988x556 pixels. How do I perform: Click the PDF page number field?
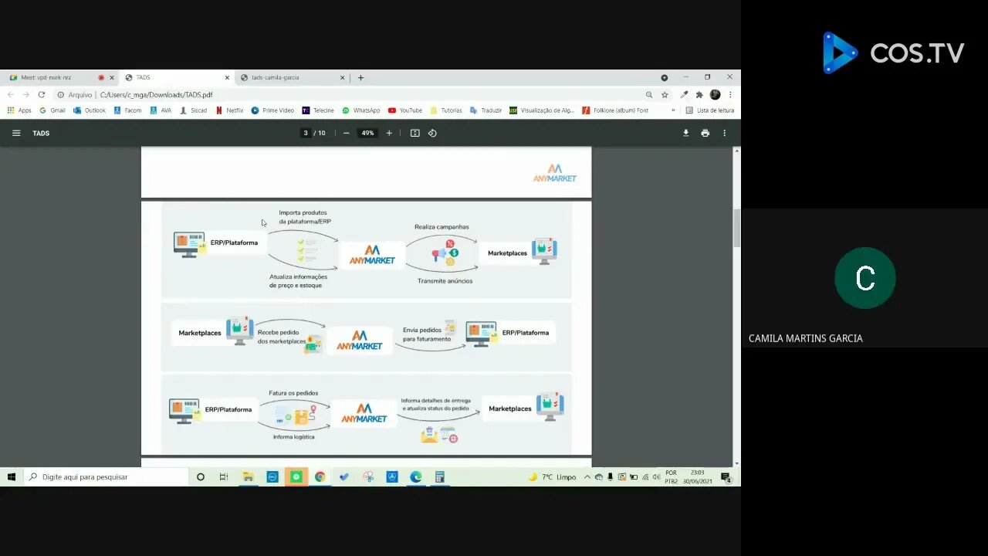click(306, 133)
